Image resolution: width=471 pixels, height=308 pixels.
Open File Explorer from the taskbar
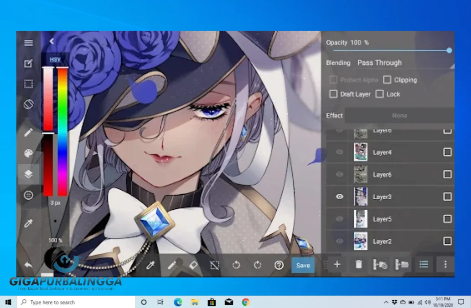[195, 302]
